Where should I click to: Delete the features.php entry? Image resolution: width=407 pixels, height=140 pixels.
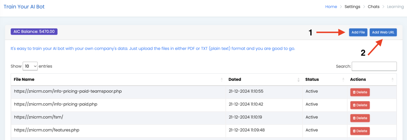(x=360, y=131)
